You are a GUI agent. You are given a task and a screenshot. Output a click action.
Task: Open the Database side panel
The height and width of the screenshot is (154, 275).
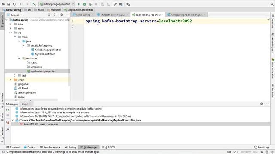(272, 21)
